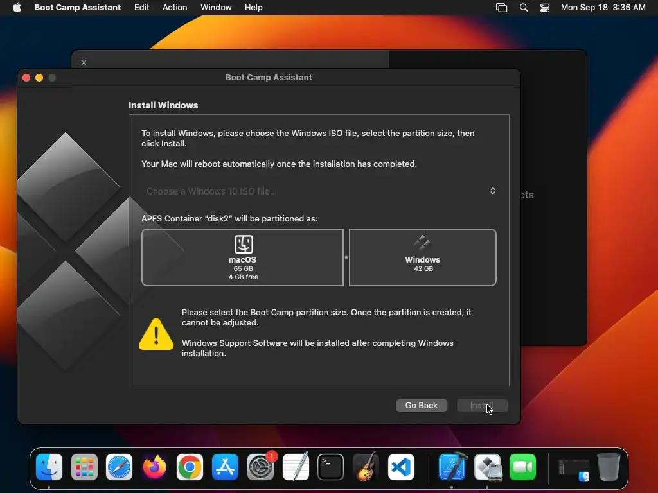This screenshot has width=658, height=493.
Task: Select the Windows 42 GB partition box
Action: point(423,257)
